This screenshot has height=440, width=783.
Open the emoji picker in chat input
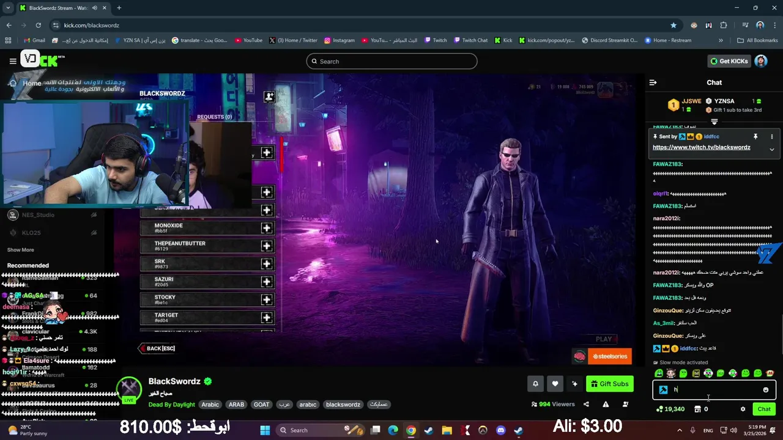point(765,390)
